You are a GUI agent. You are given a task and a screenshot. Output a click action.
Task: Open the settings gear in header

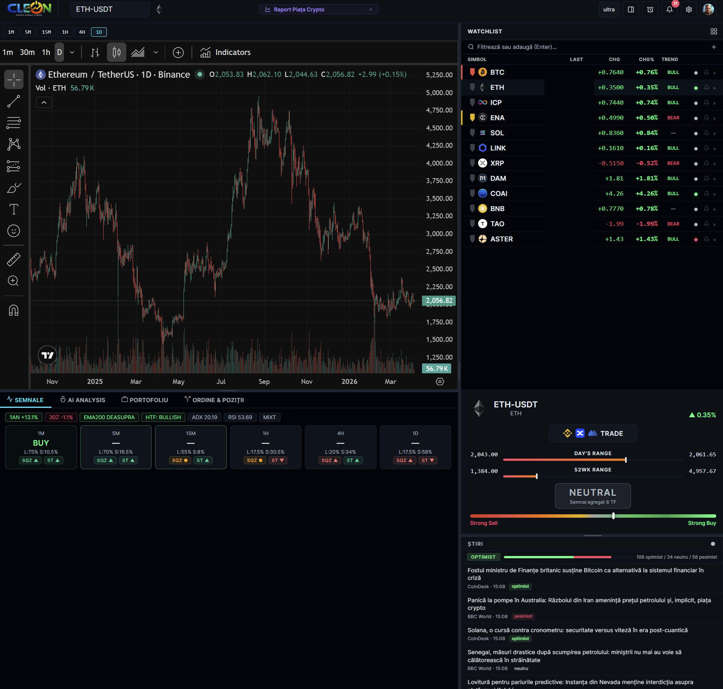pyautogui.click(x=689, y=9)
